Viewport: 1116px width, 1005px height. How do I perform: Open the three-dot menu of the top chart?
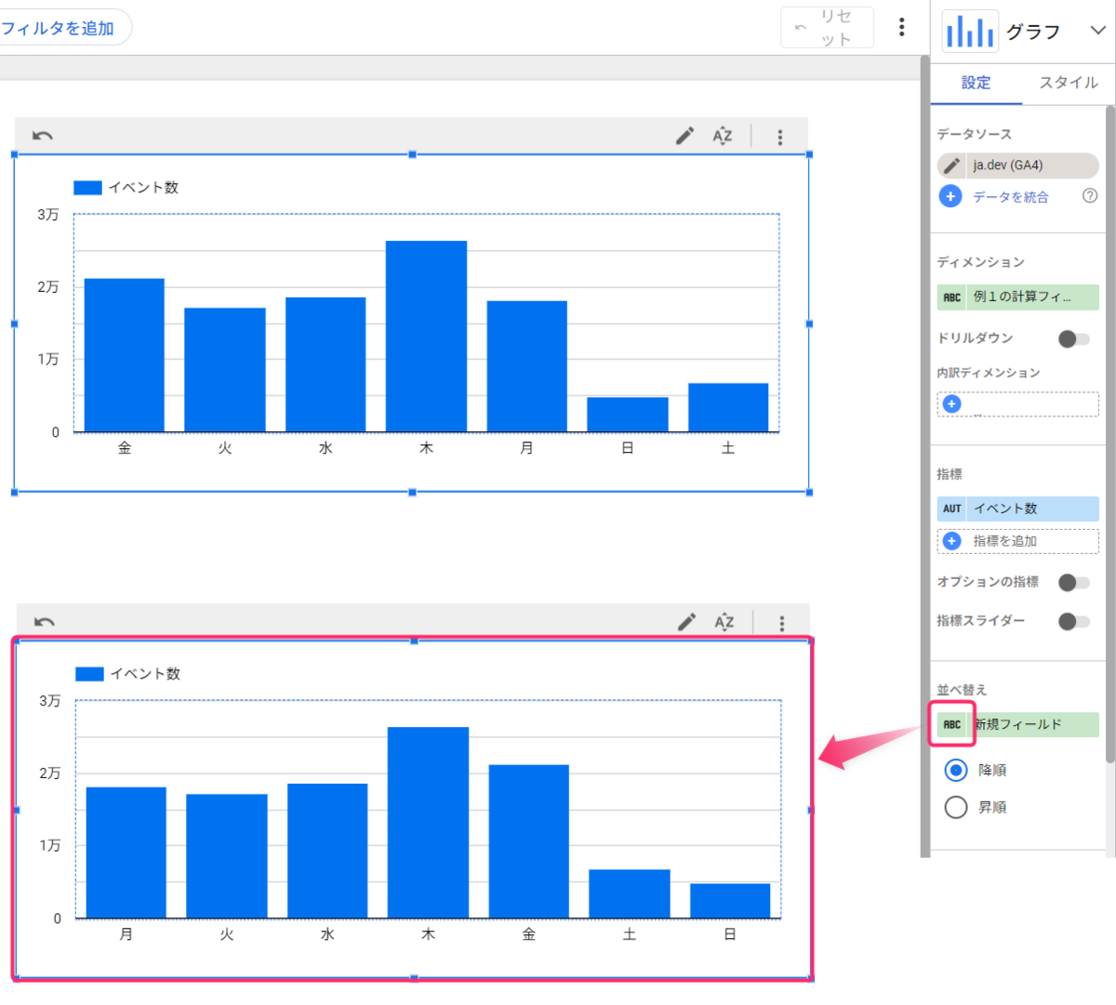[779, 137]
